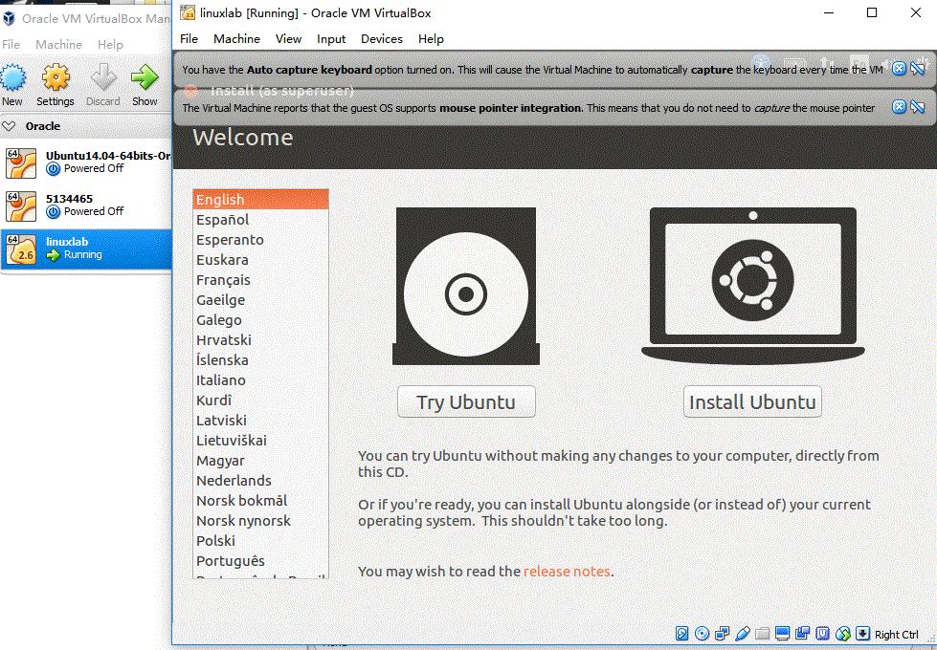The width and height of the screenshot is (937, 650).
Task: Pick Polski in the language list
Action: [x=260, y=541]
